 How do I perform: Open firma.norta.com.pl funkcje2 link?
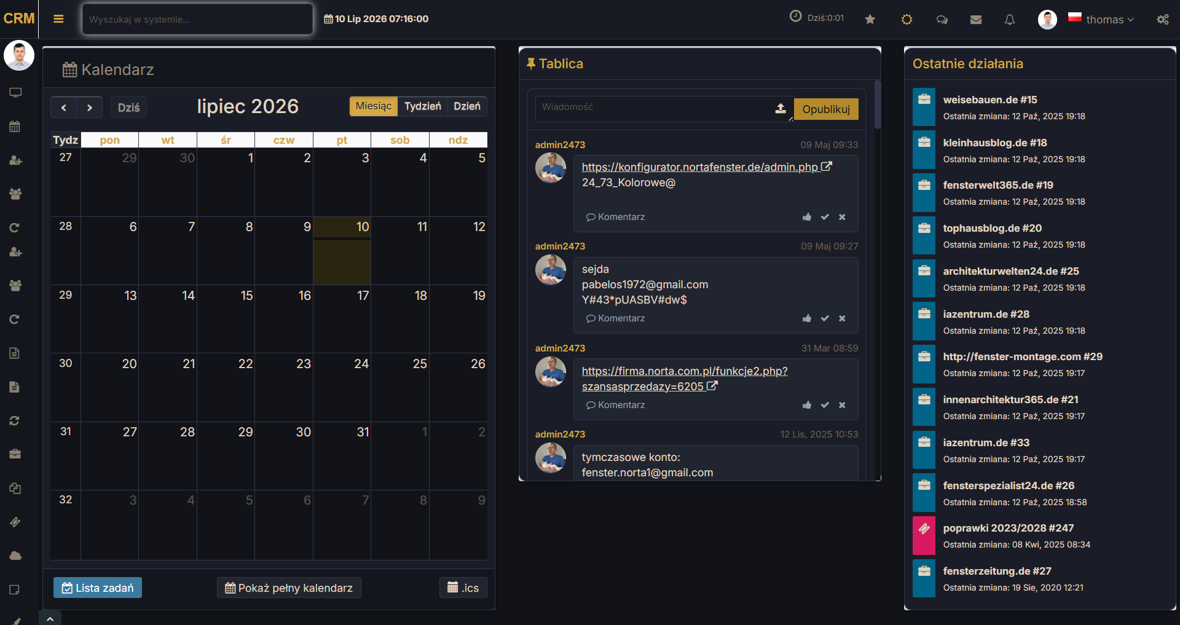click(x=685, y=379)
